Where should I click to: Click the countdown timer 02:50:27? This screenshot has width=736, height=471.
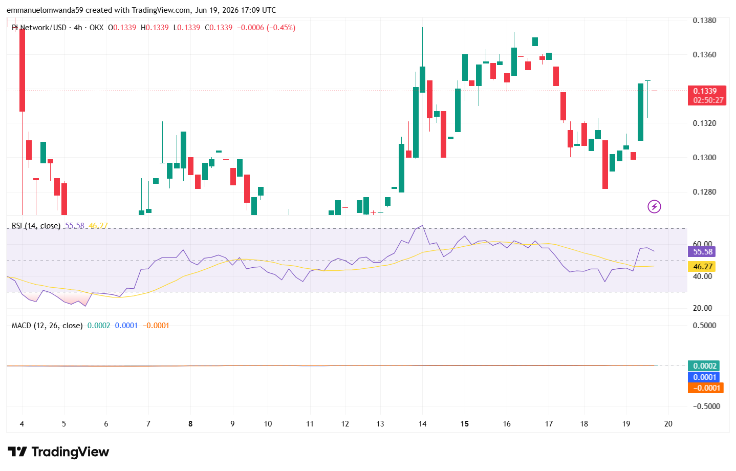click(708, 100)
